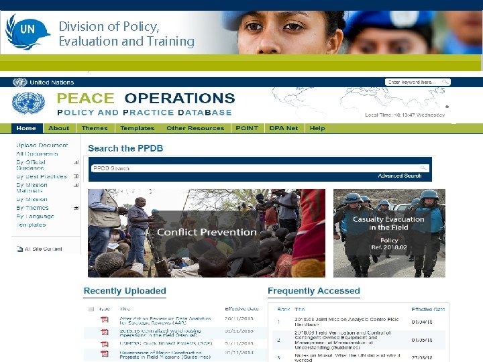The height and width of the screenshot is (362, 483).
Task: Expand the By Official Guidance node
Action: 76,162
